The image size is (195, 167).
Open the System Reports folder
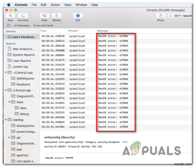tap(21, 55)
